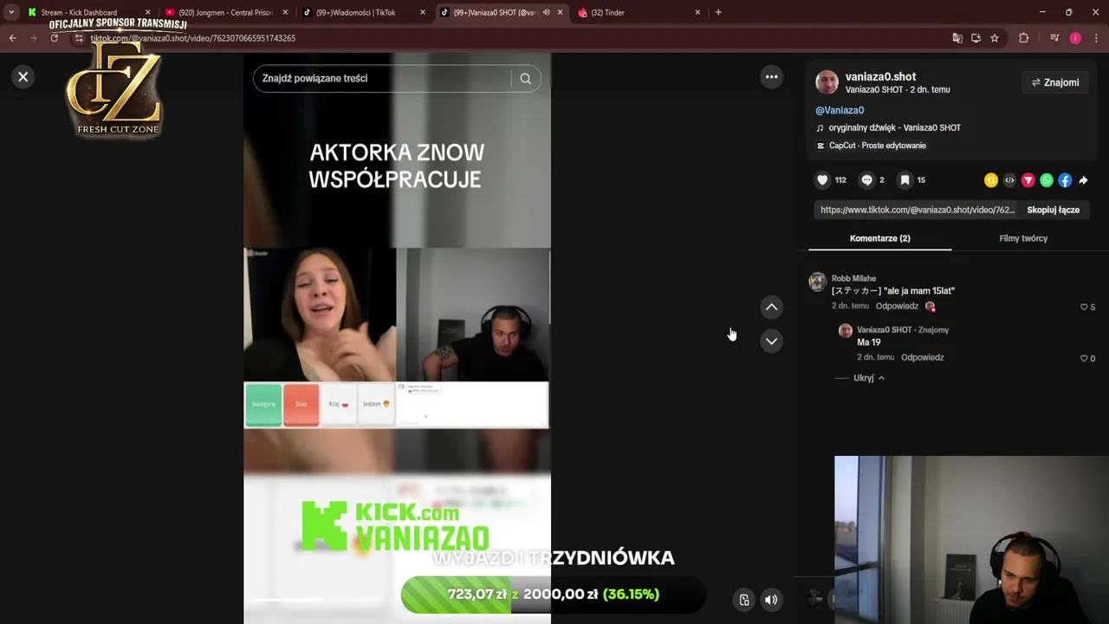The height and width of the screenshot is (624, 1109).
Task: Reply to the 'Ma 19' comment
Action: pos(922,357)
